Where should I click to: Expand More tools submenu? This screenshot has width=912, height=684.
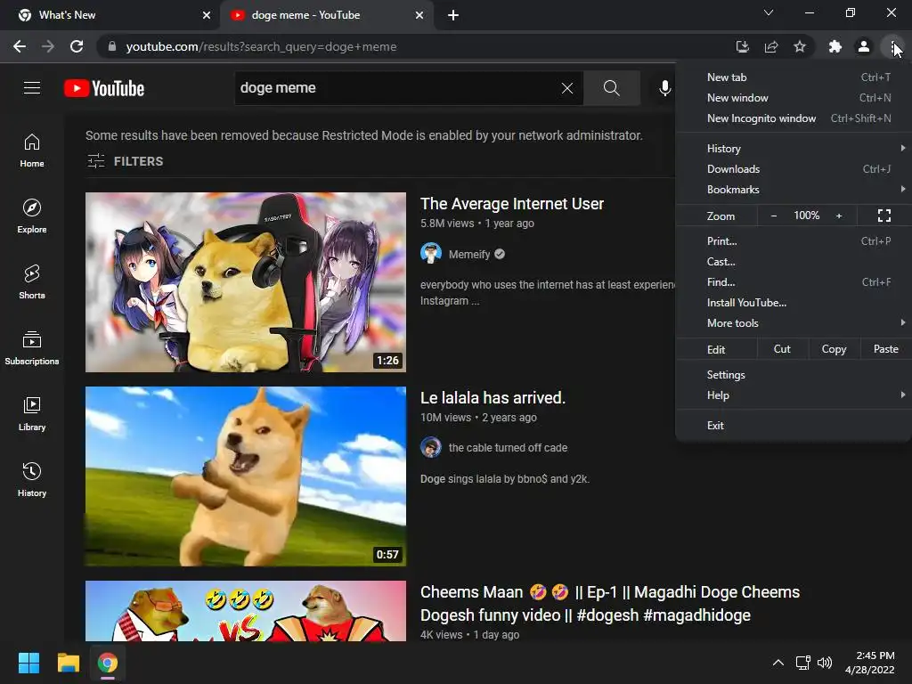794,322
